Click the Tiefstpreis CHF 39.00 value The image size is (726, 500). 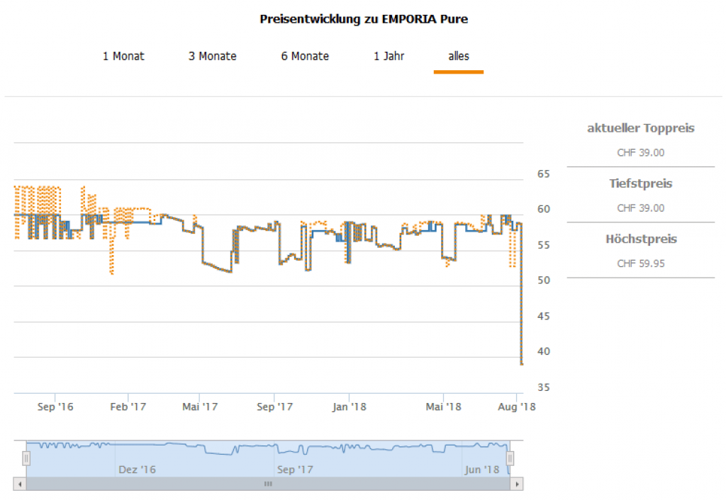641,208
